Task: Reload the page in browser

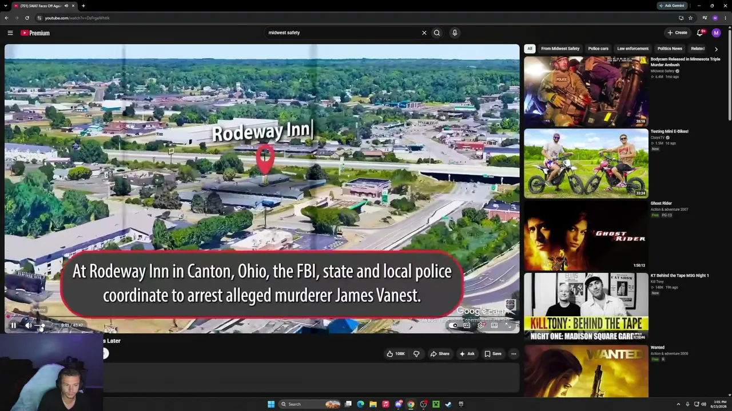Action: pos(27,18)
